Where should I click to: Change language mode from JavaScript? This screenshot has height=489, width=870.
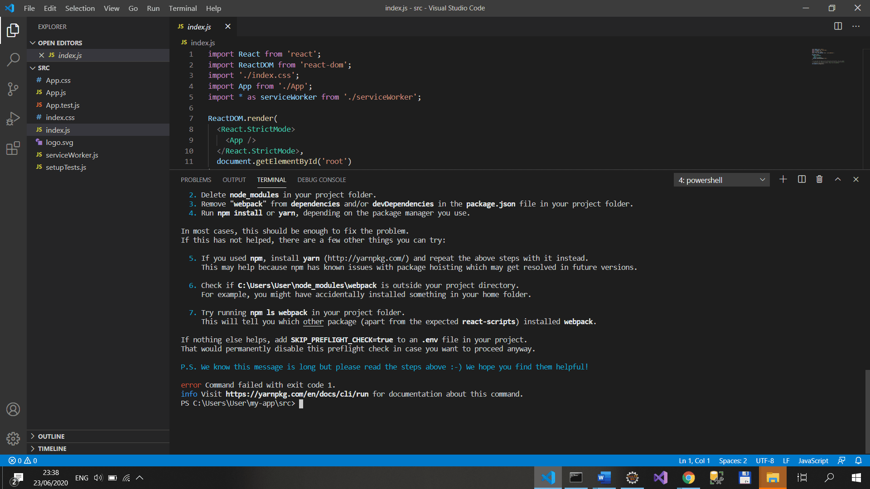(813, 460)
